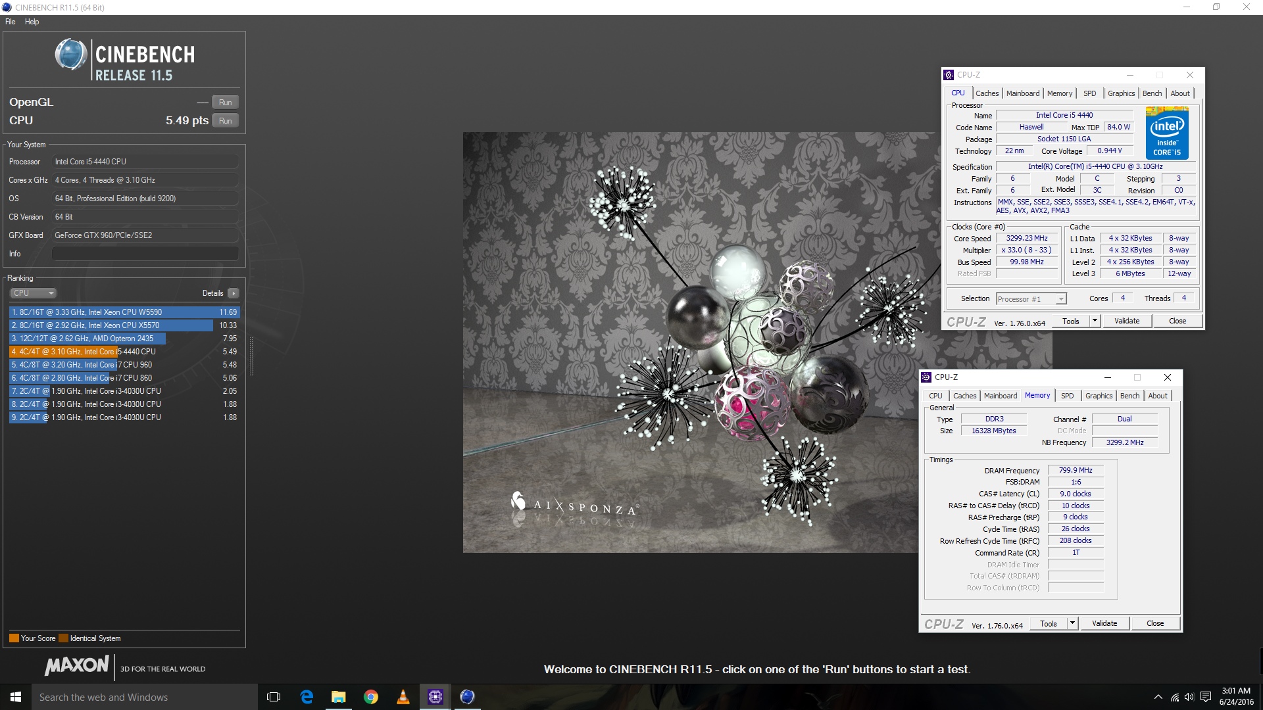Open File Explorer from taskbar
1263x710 pixels.
[338, 697]
